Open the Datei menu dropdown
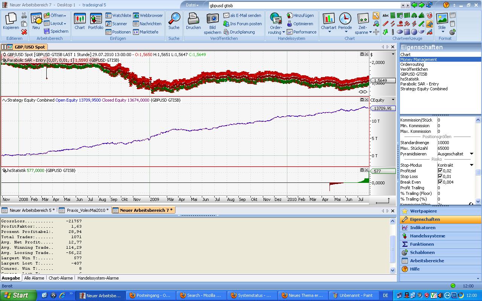The height and width of the screenshot is (301, 482). point(192,5)
